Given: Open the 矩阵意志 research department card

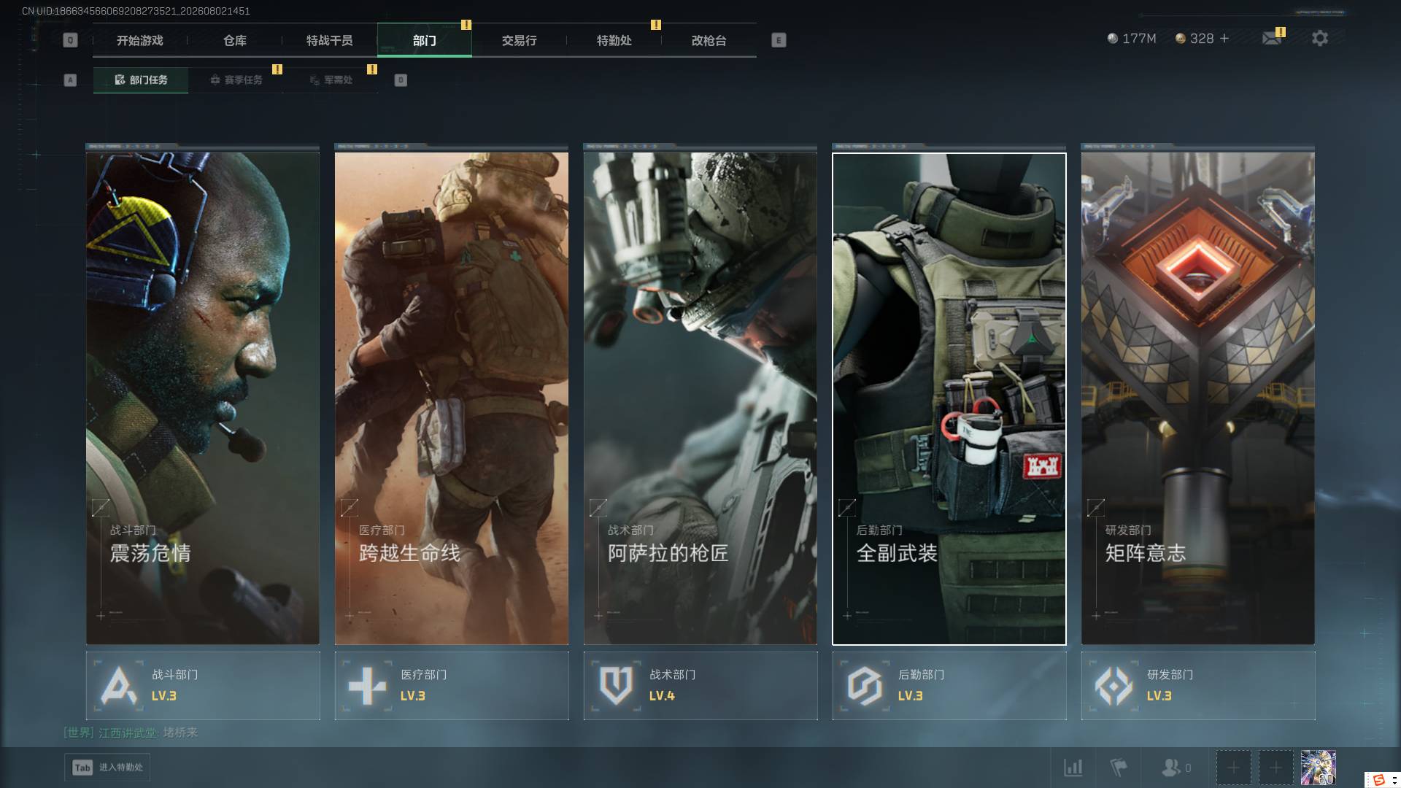Looking at the screenshot, I should tap(1198, 398).
